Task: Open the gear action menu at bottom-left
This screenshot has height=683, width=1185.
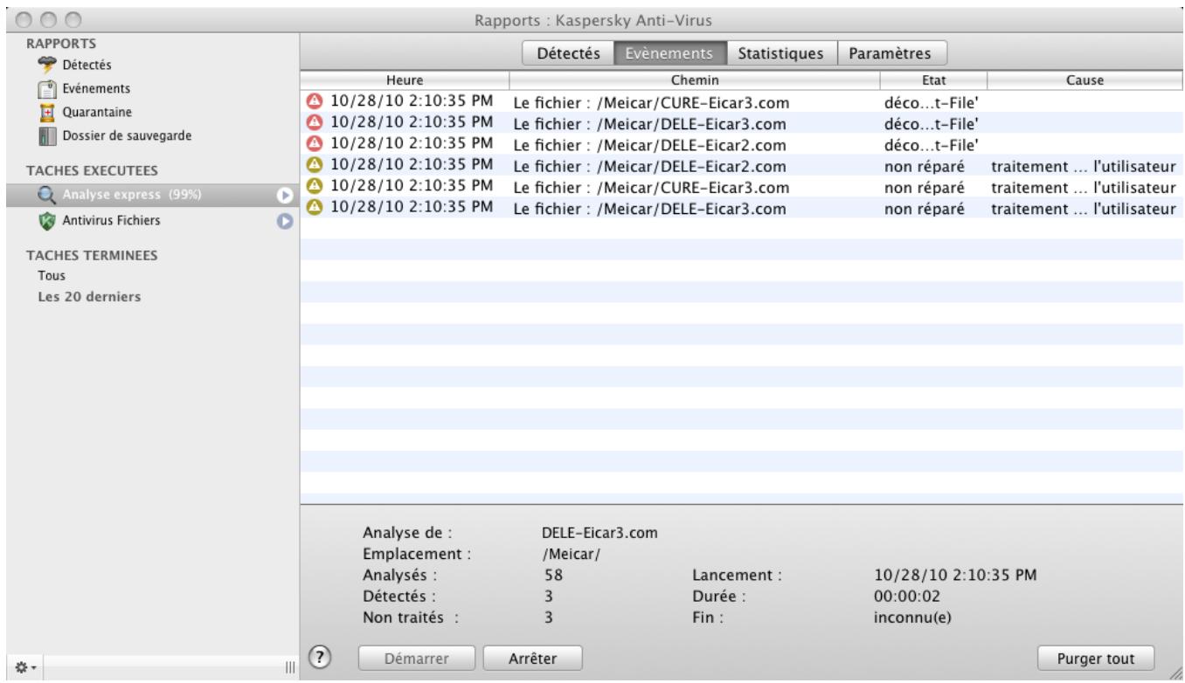Action: pos(25,667)
